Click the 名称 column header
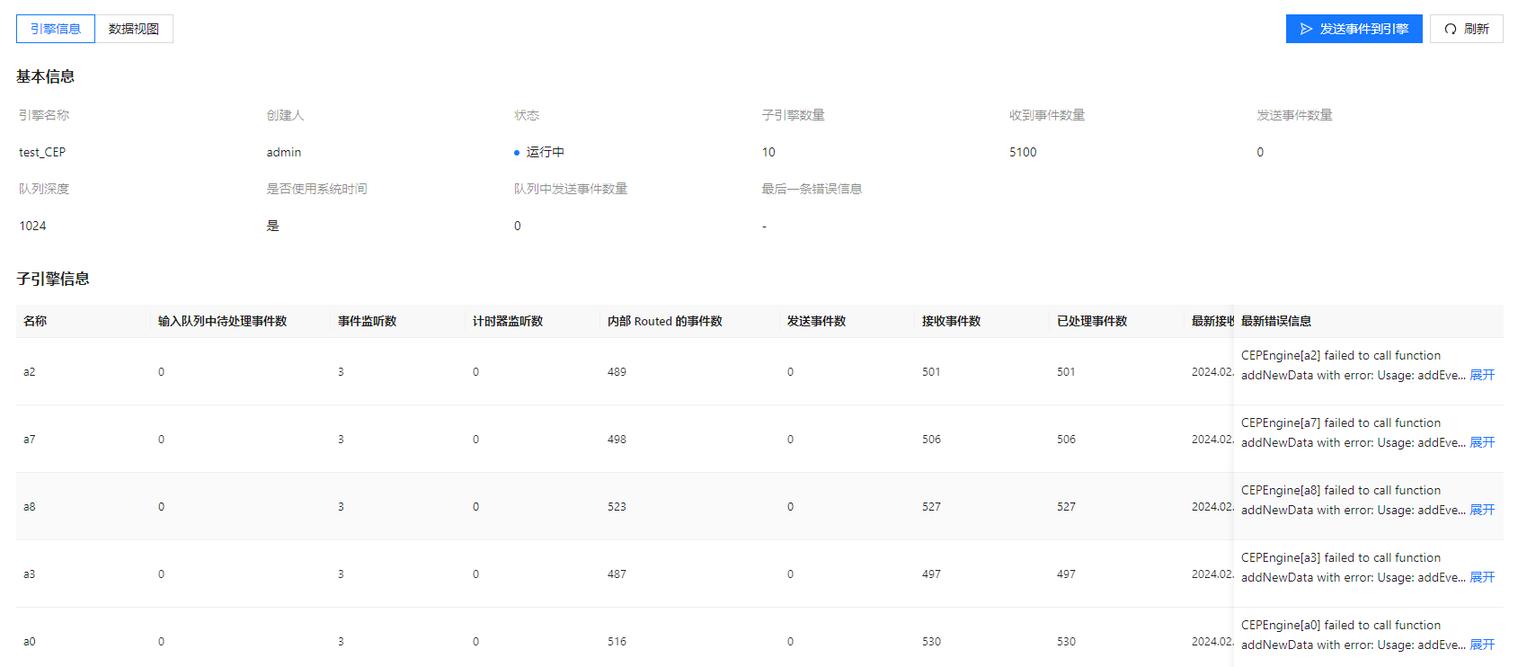 (35, 321)
